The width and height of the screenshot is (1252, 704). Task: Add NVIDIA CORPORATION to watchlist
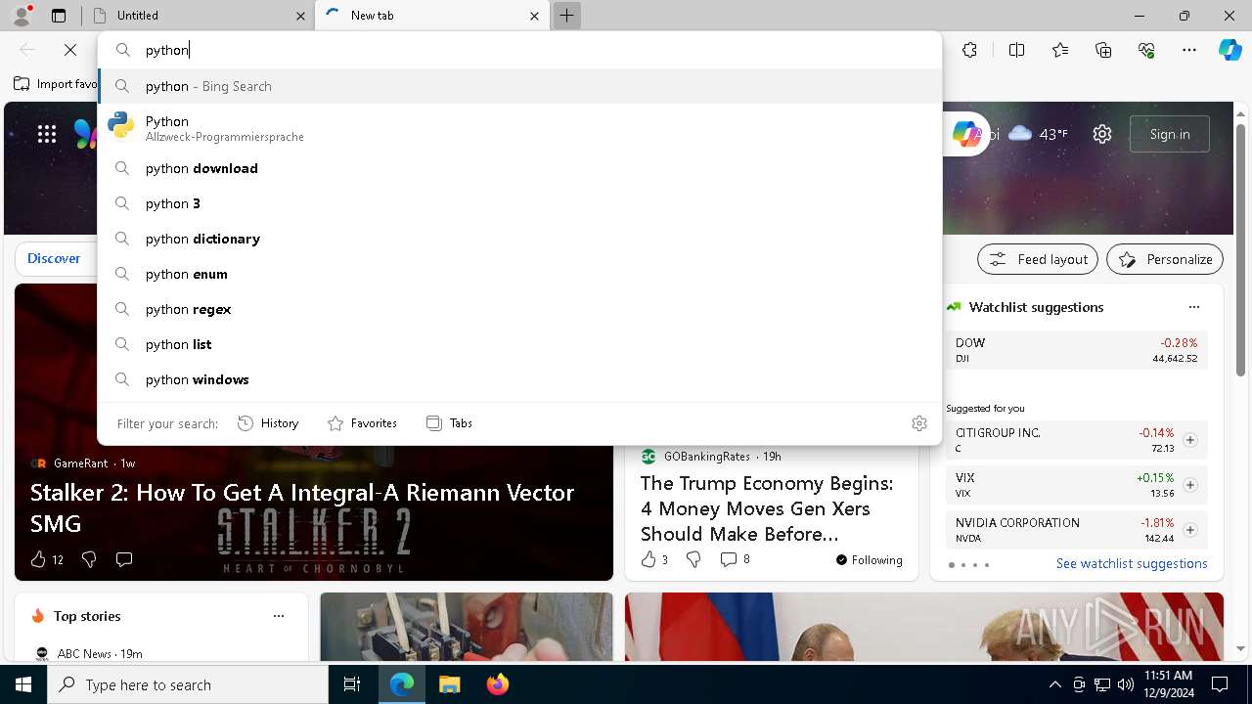coord(1189,530)
